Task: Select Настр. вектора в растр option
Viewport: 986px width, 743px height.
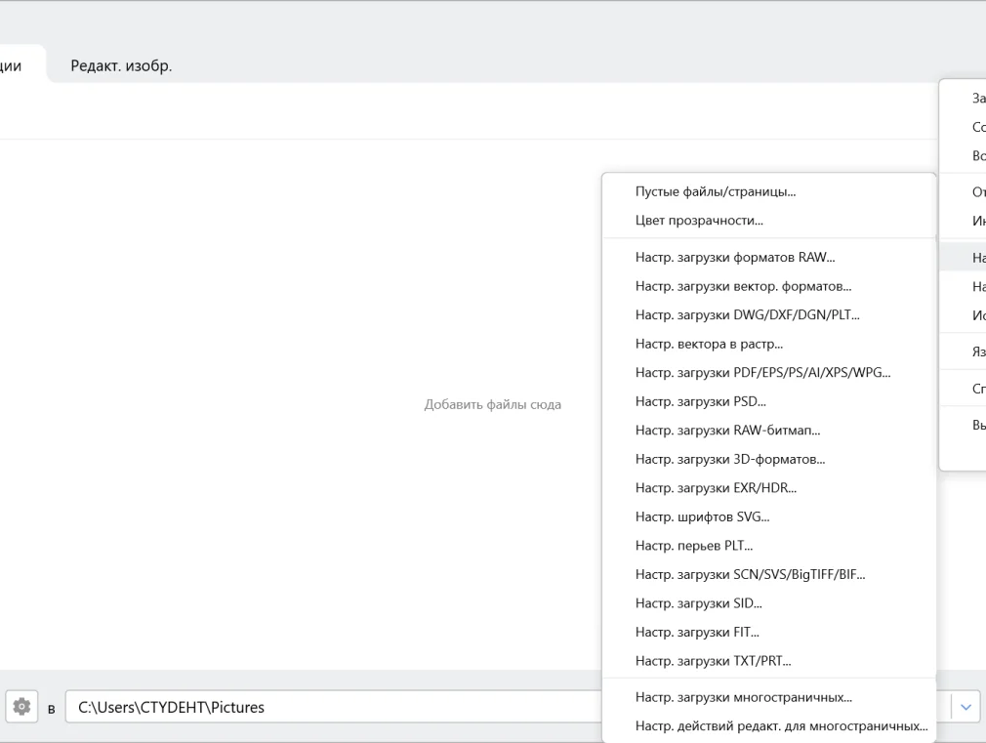Action: tap(709, 344)
